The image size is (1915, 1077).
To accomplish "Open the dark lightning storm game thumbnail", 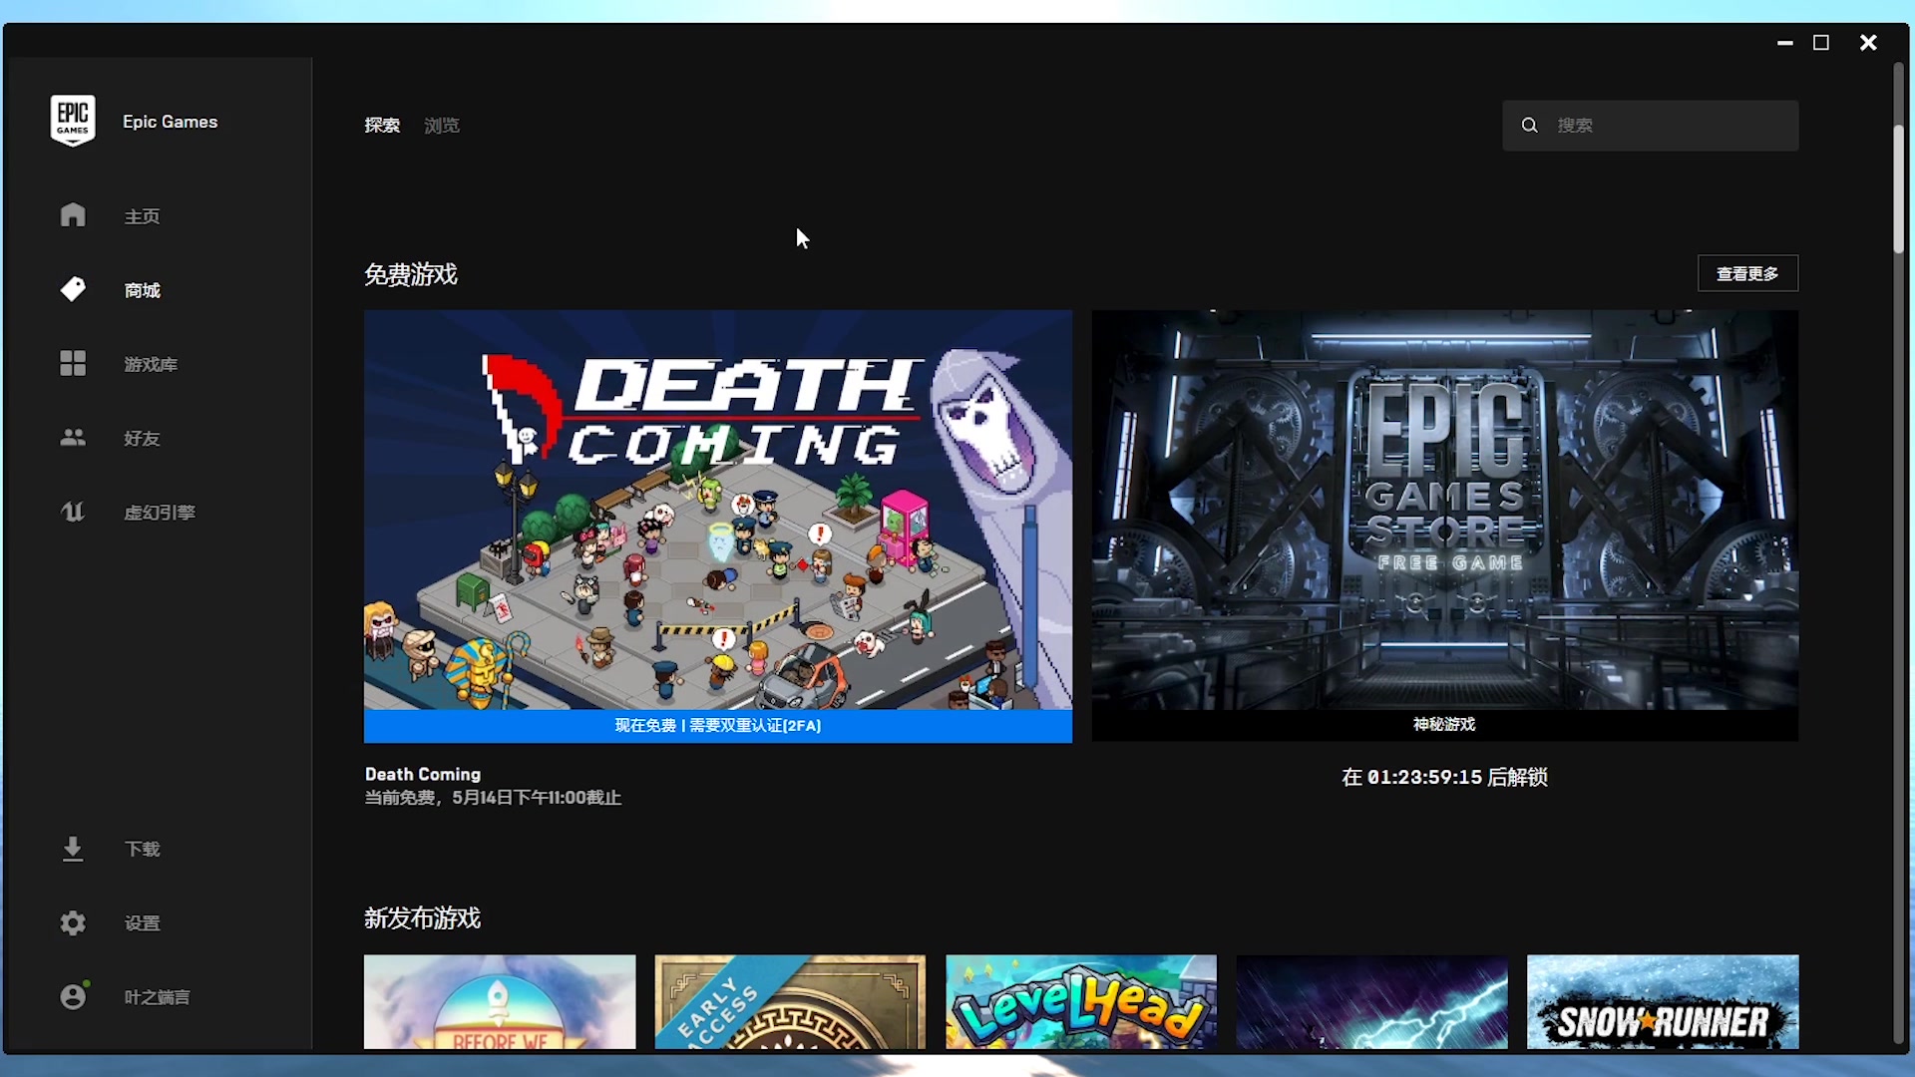I will 1372,1002.
